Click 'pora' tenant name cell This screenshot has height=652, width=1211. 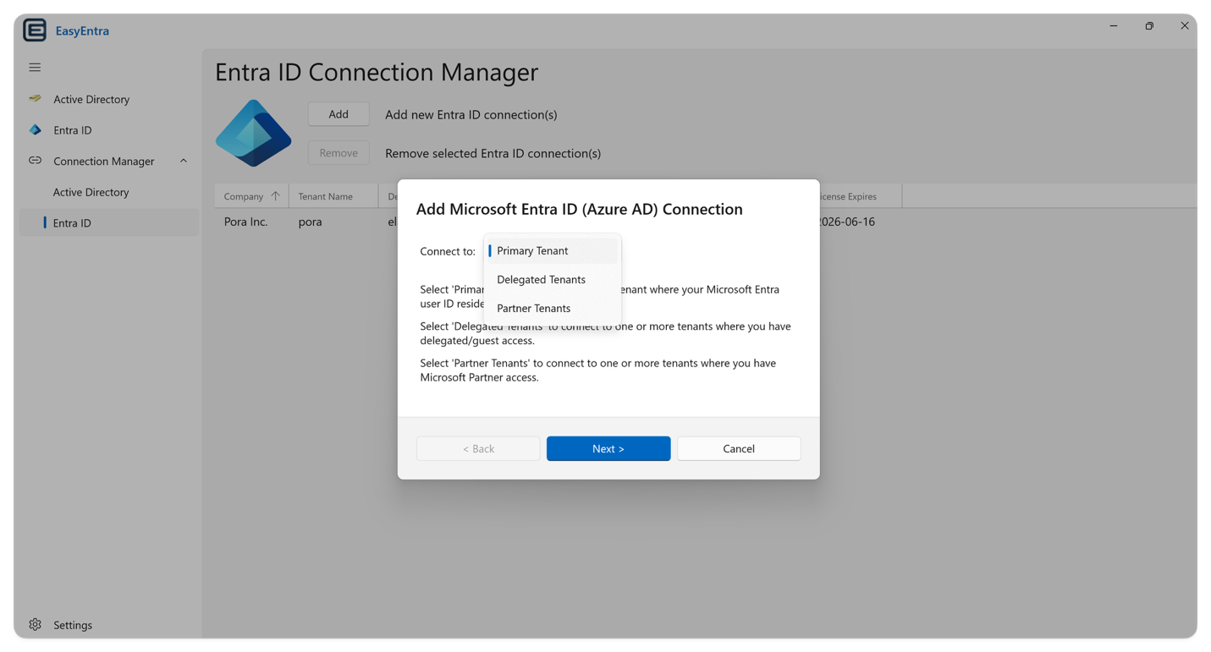point(310,222)
